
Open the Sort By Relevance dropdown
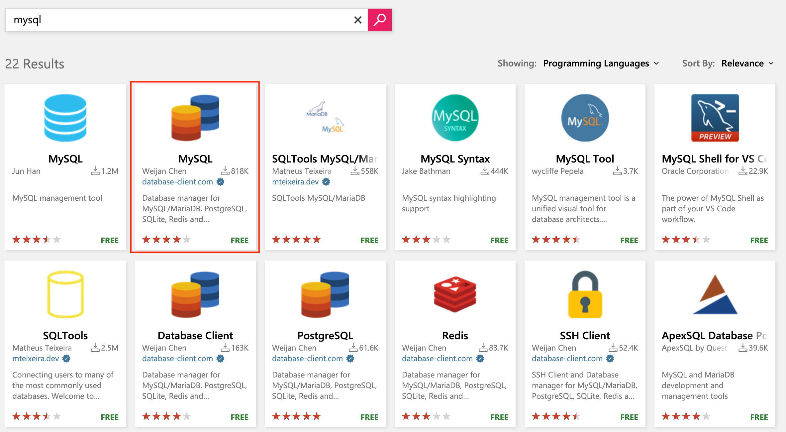tap(747, 63)
